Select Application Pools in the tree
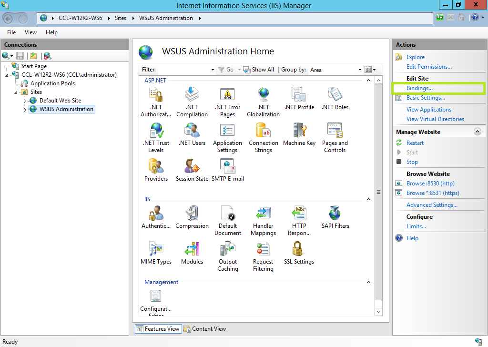Image resolution: width=488 pixels, height=347 pixels. pyautogui.click(x=52, y=83)
